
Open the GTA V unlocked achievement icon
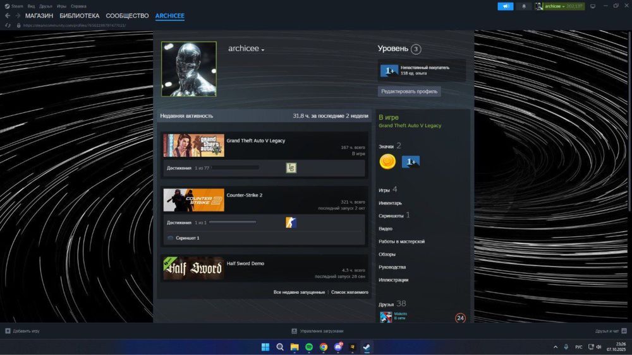(291, 168)
